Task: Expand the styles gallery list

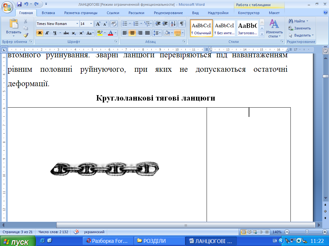Action: pyautogui.click(x=262, y=35)
